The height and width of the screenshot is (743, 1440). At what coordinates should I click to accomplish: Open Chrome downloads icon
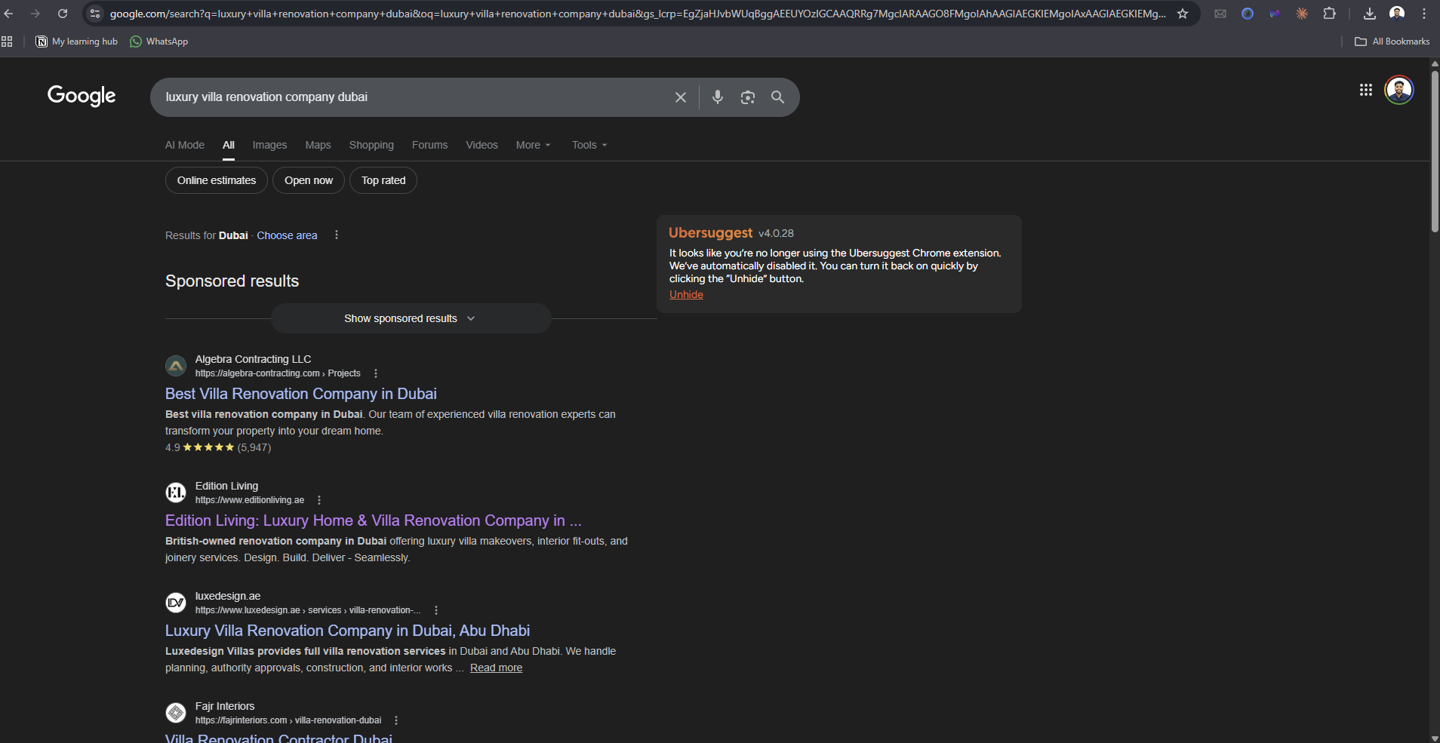pyautogui.click(x=1370, y=14)
